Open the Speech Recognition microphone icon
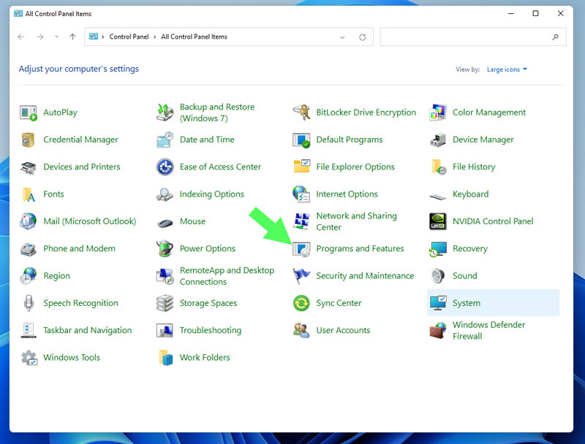Screen dimensions: 585x444 (x=29, y=303)
